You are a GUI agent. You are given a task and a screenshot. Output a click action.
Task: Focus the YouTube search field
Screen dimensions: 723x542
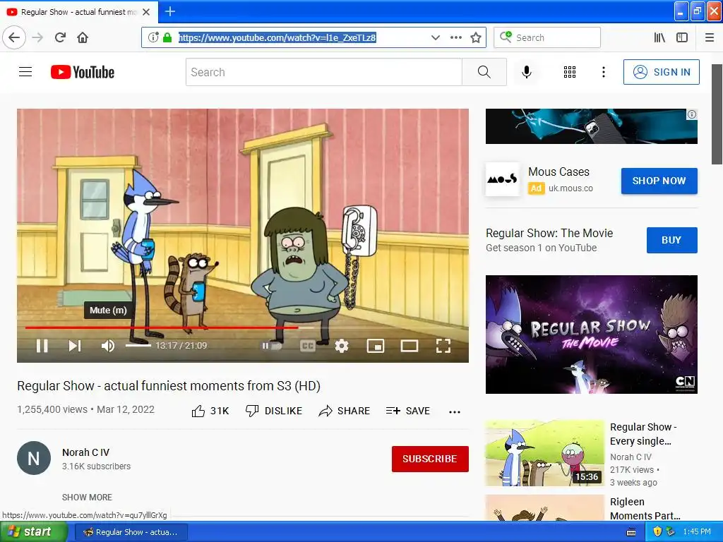tap(323, 72)
